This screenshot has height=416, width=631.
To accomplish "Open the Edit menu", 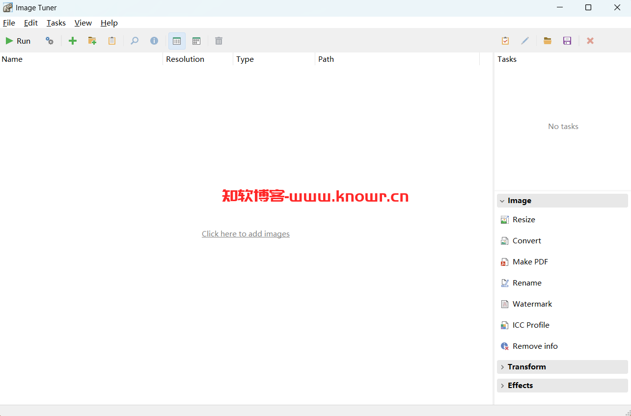I will coord(31,23).
